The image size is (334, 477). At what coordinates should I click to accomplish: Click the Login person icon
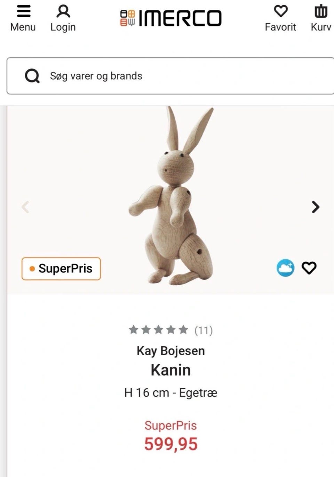tap(63, 11)
